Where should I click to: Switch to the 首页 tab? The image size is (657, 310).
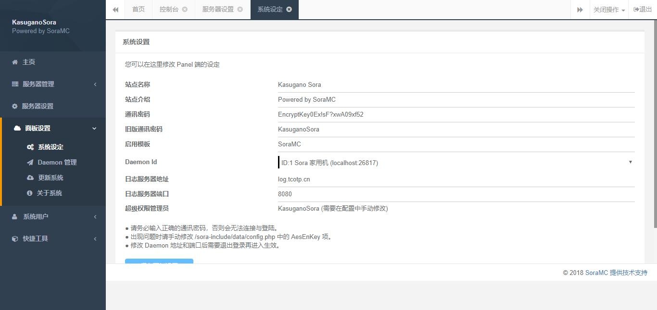pyautogui.click(x=138, y=9)
